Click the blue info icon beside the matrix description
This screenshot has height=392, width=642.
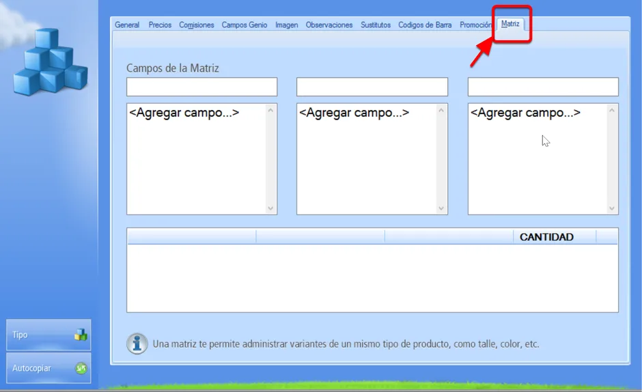(137, 344)
